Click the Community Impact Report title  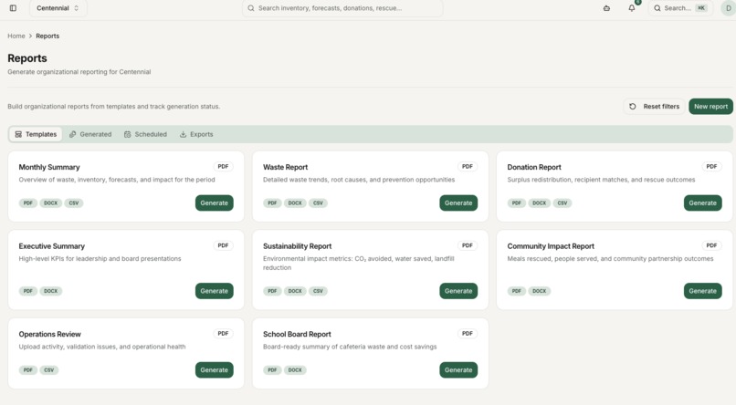coord(551,246)
